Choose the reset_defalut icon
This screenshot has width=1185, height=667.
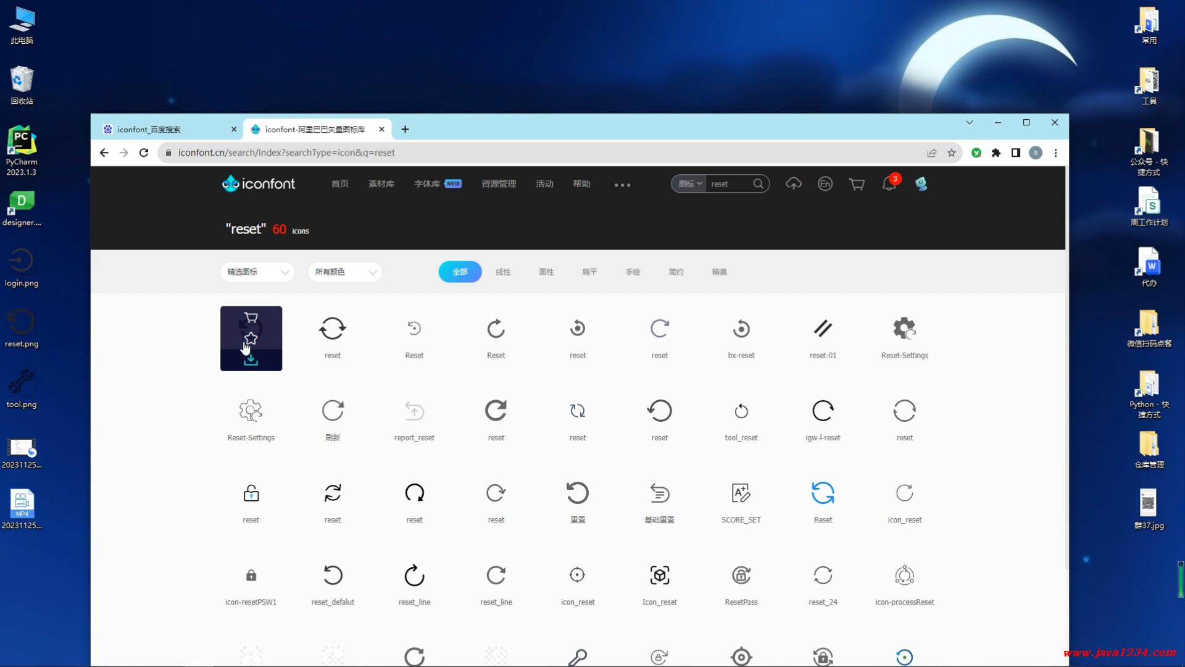tap(333, 576)
